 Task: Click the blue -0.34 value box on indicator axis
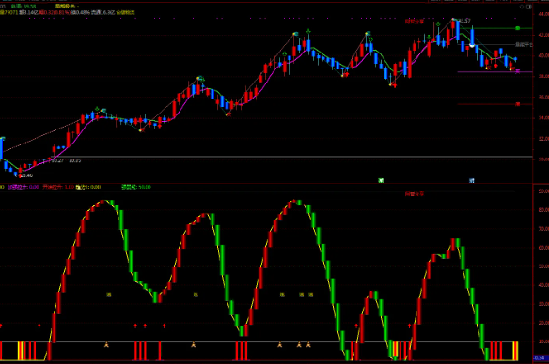coord(540,358)
